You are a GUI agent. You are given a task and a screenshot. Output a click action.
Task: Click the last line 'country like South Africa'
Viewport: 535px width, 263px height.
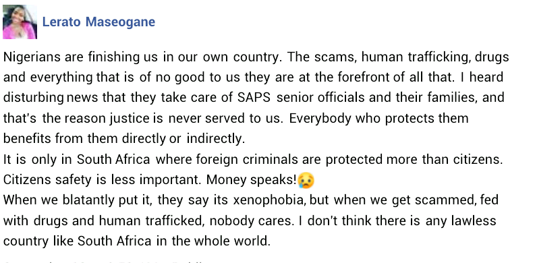tap(137, 241)
